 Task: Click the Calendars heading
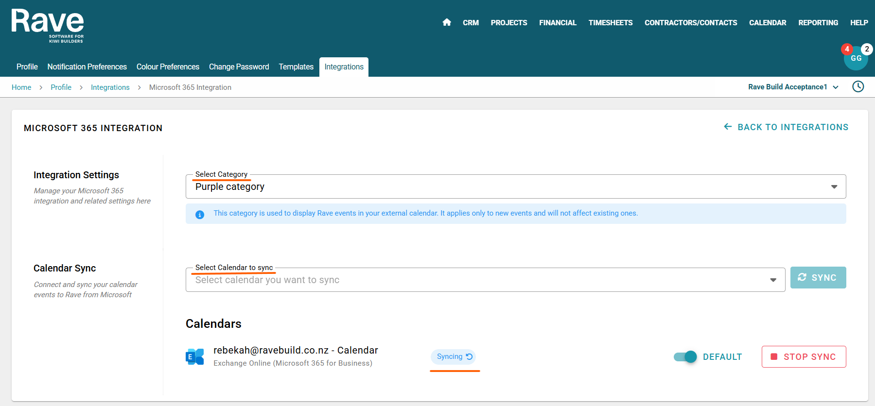tap(213, 323)
